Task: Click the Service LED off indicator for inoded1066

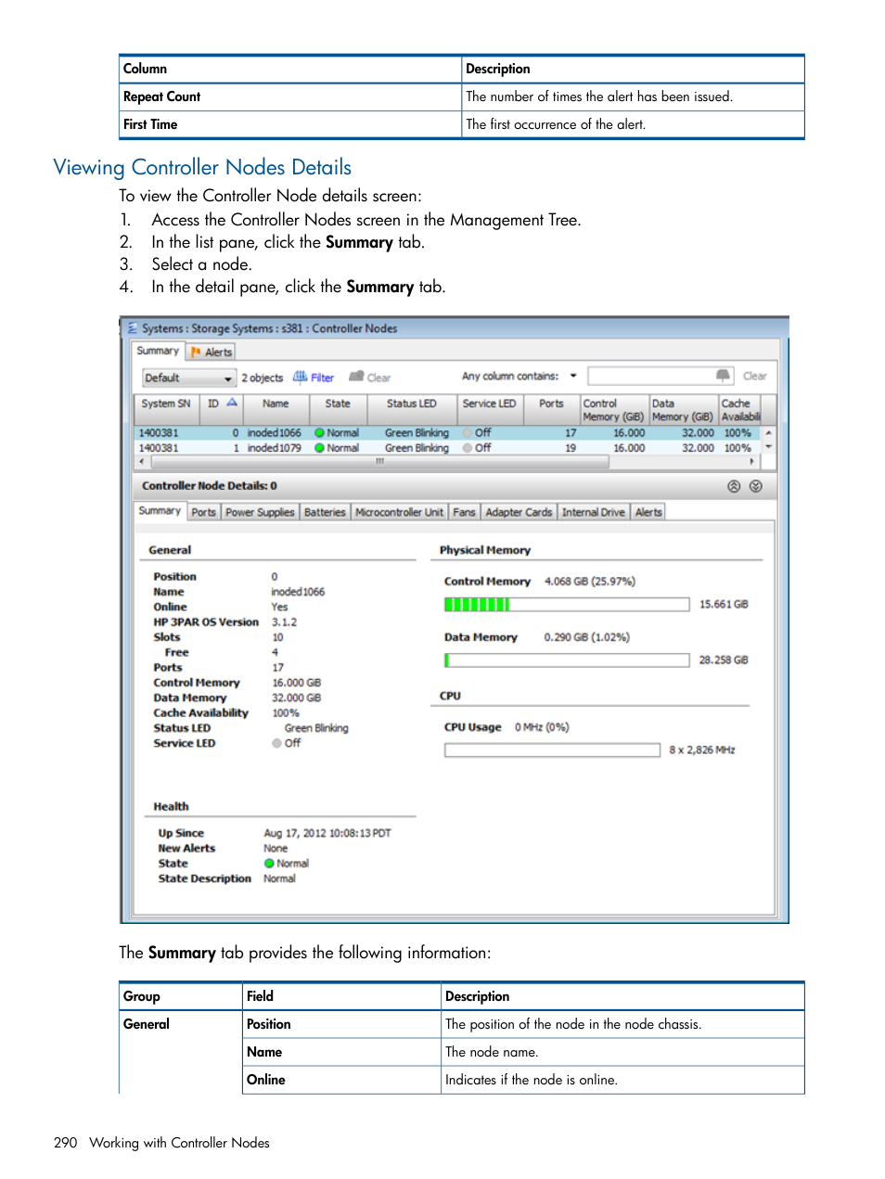Action: [x=468, y=433]
